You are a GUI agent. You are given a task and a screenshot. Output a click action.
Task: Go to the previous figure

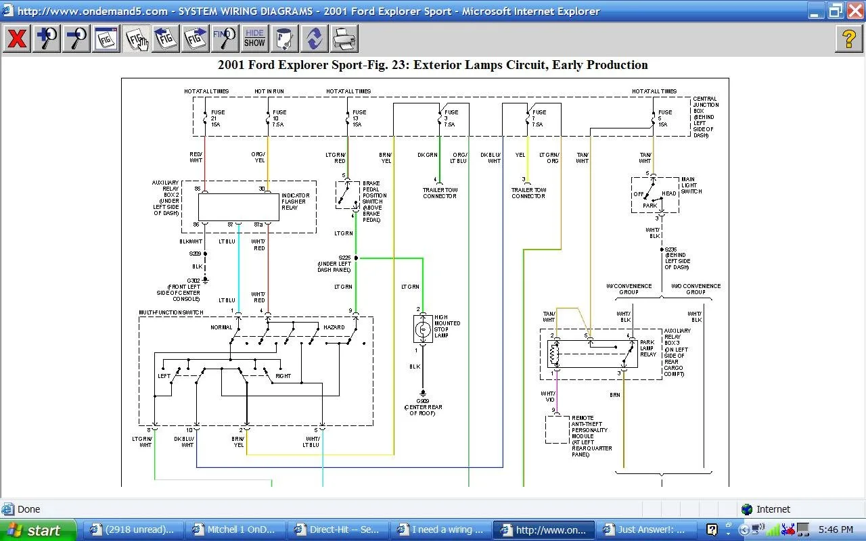[x=166, y=39]
